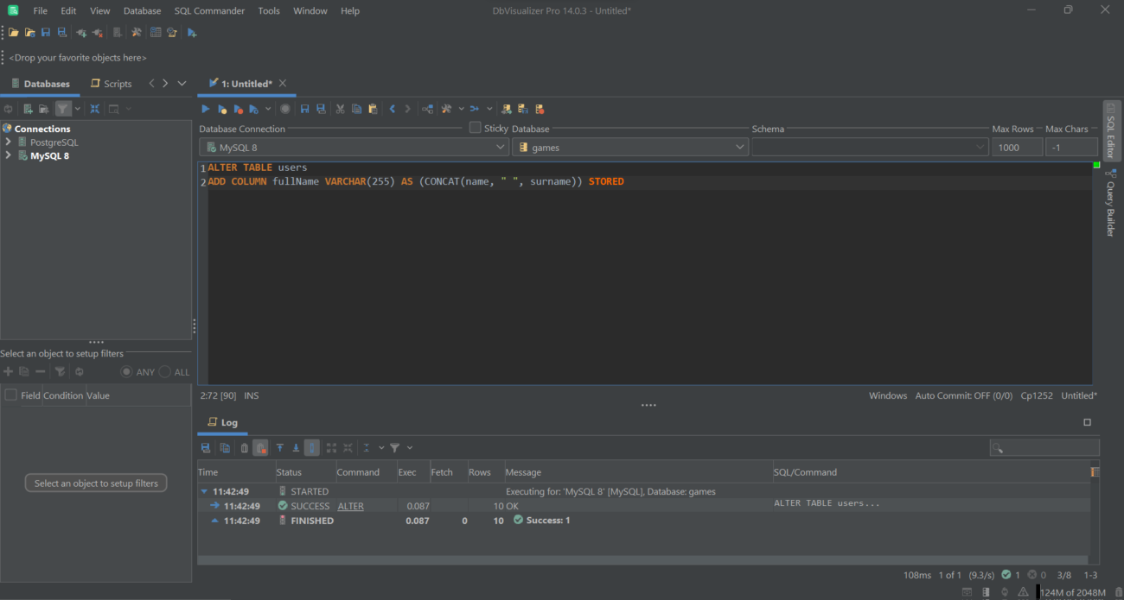The width and height of the screenshot is (1124, 600).
Task: Open the Tool Properties wrench icon in main toolbar
Action: tap(136, 33)
